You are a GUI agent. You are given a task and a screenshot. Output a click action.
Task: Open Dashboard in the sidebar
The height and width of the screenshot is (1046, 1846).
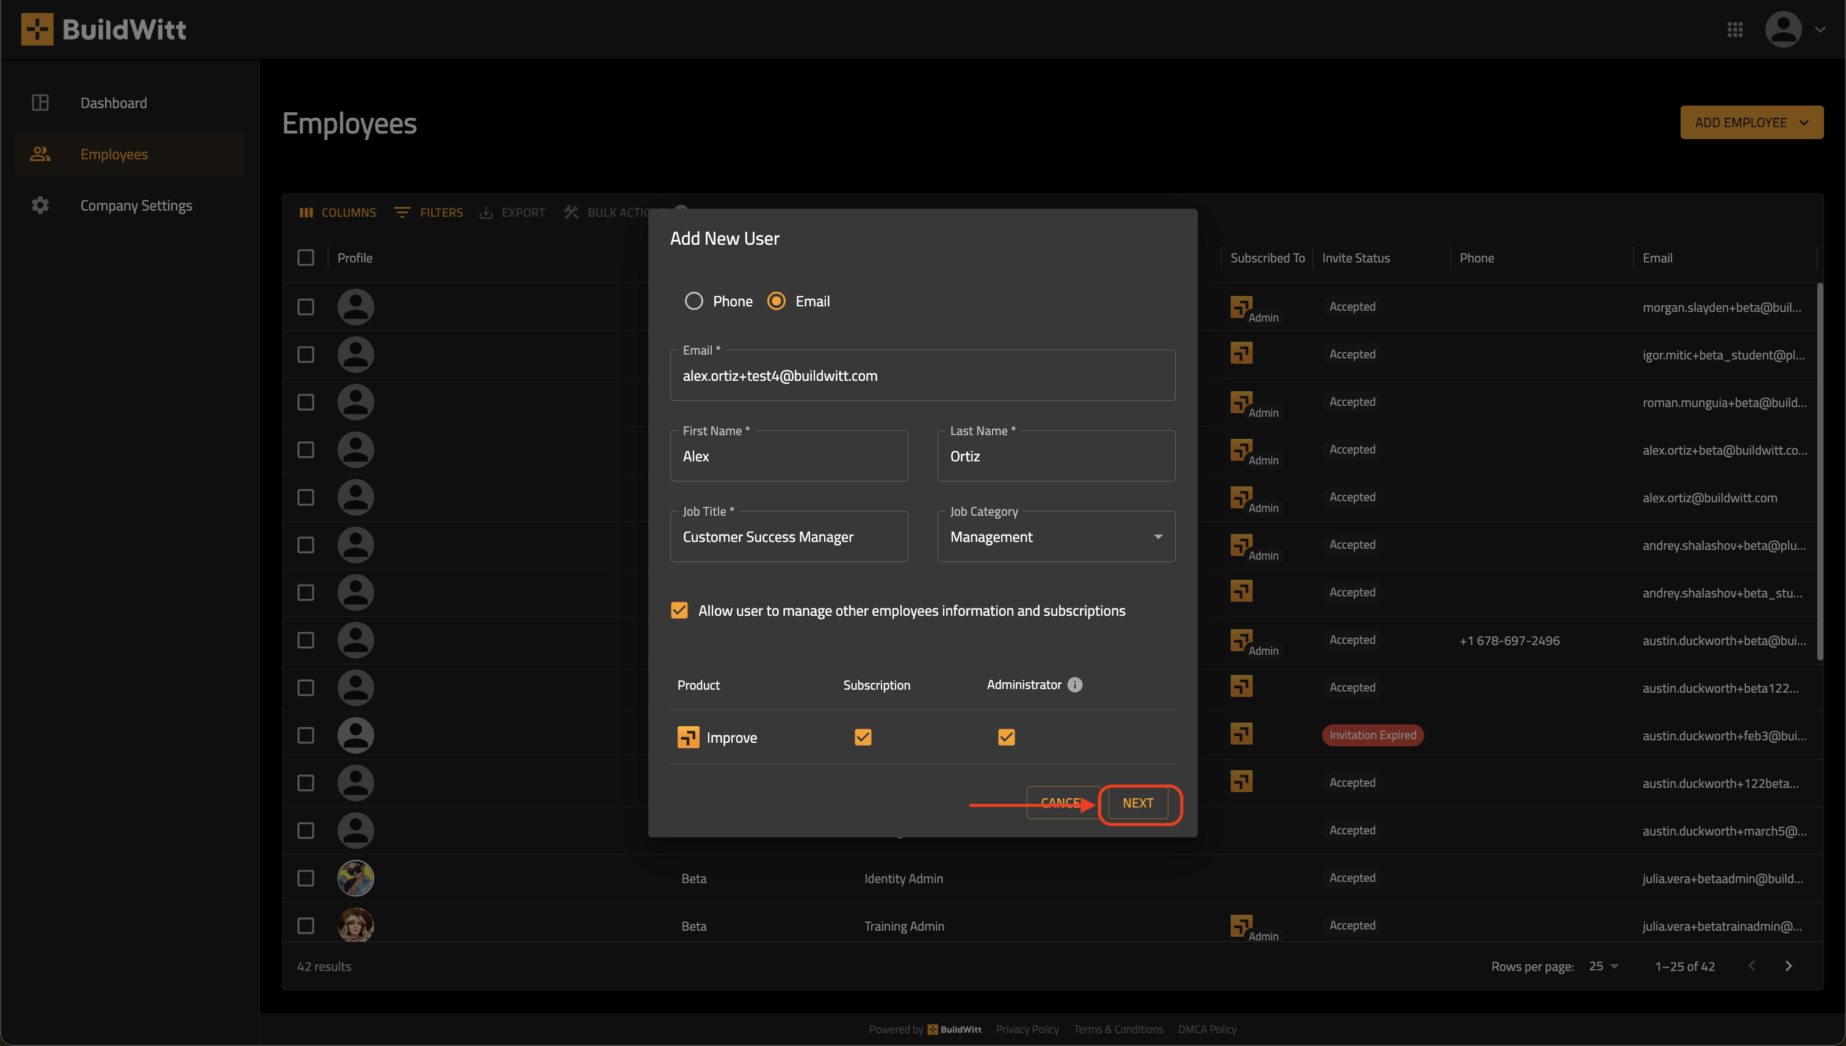point(129,103)
